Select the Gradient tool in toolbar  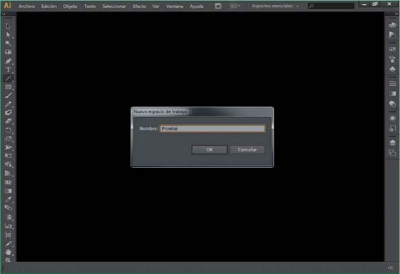click(8, 191)
